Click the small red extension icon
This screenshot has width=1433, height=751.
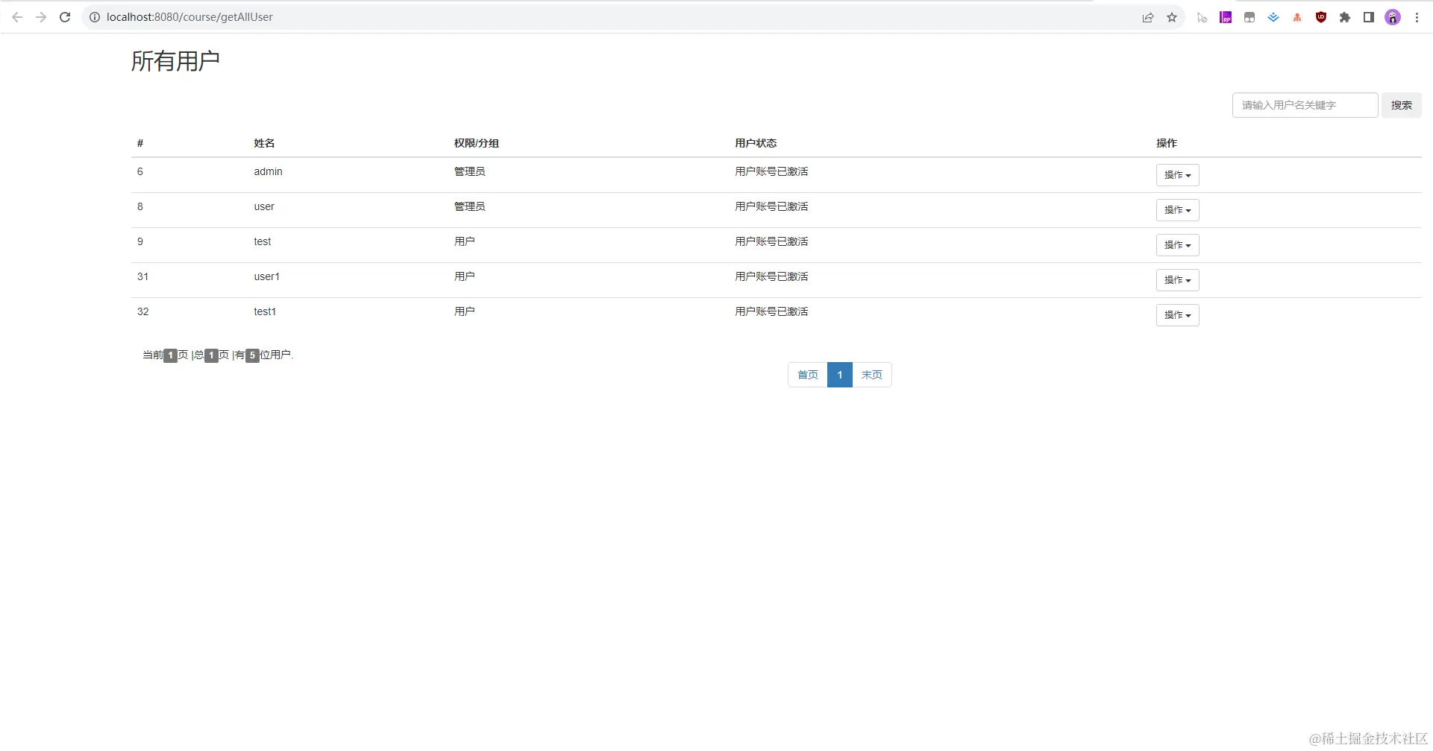(1297, 17)
